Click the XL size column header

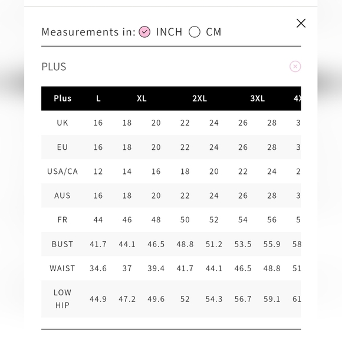click(142, 98)
